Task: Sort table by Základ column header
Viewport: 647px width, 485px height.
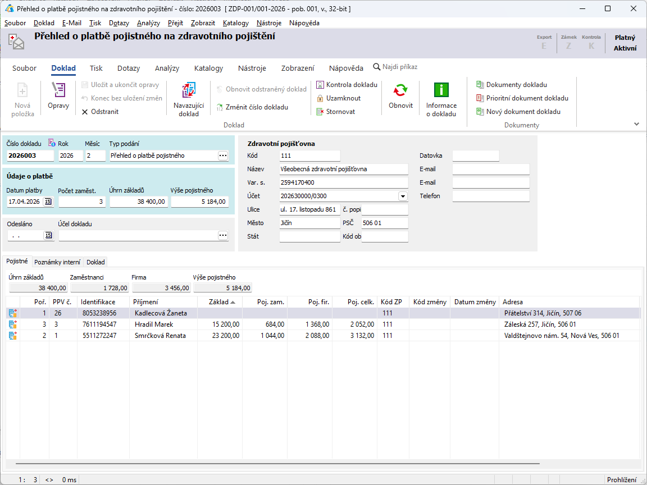Action: pyautogui.click(x=220, y=302)
